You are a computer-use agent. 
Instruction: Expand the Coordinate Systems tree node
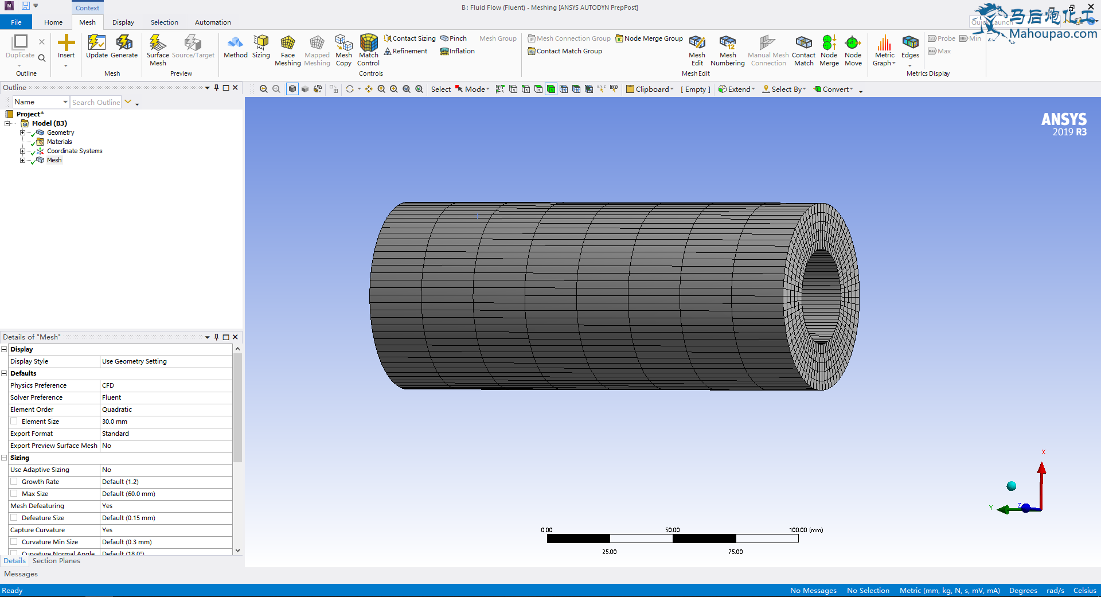coord(22,151)
